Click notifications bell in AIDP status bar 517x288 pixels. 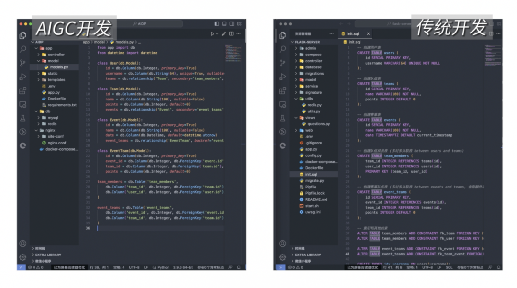pos(239,267)
